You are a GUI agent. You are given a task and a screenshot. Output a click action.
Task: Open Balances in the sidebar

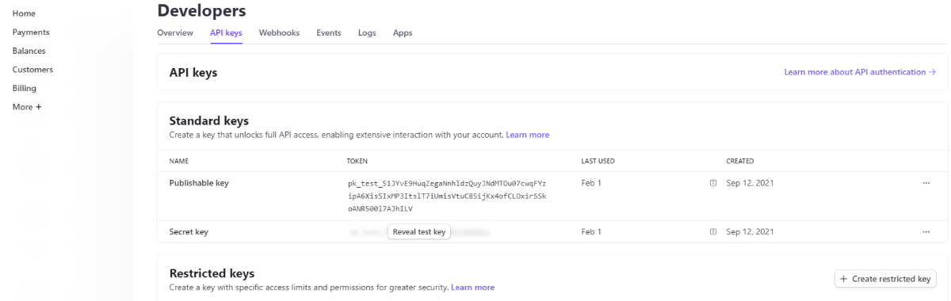pyautogui.click(x=29, y=51)
